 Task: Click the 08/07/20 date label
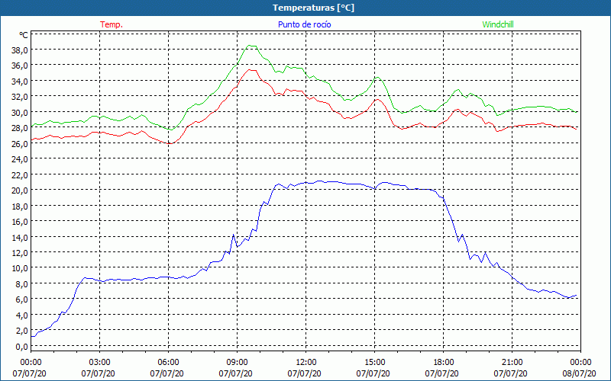(579, 373)
